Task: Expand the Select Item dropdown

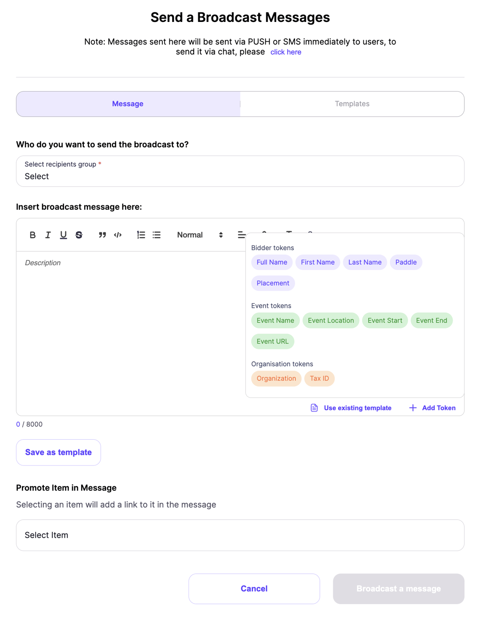Action: (x=240, y=535)
